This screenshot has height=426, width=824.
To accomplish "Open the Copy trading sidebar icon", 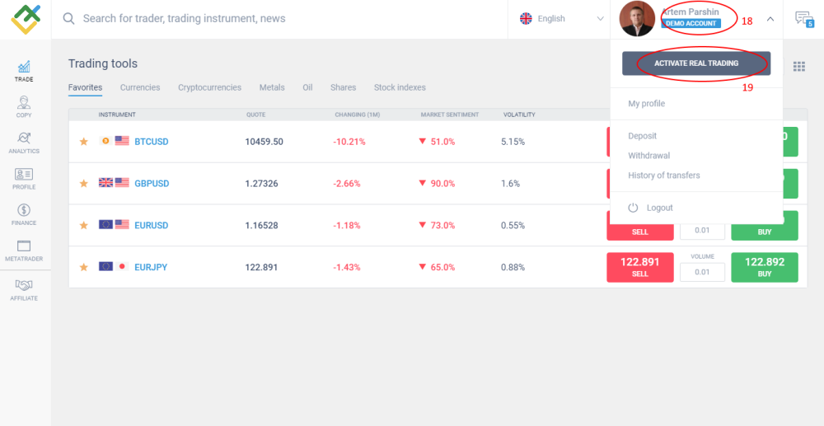I will click(x=24, y=106).
